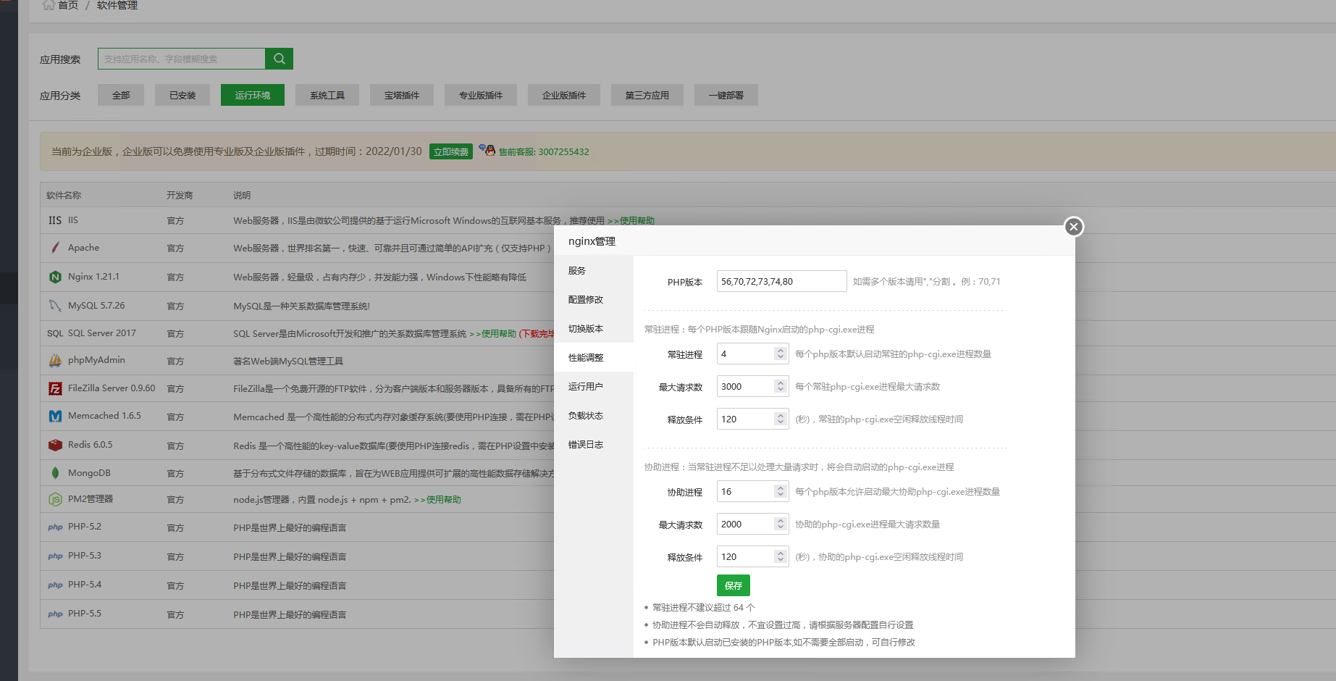Close the nginx管理 dialog
Screen dimensions: 1336x681
[x=1074, y=227]
